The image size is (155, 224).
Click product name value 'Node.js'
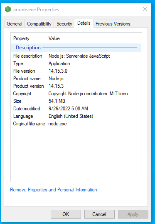coord(56,79)
